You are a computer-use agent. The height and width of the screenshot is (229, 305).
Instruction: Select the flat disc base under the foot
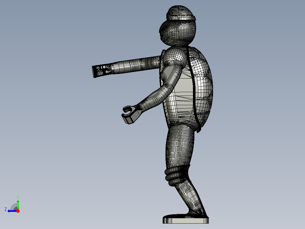point(186,219)
